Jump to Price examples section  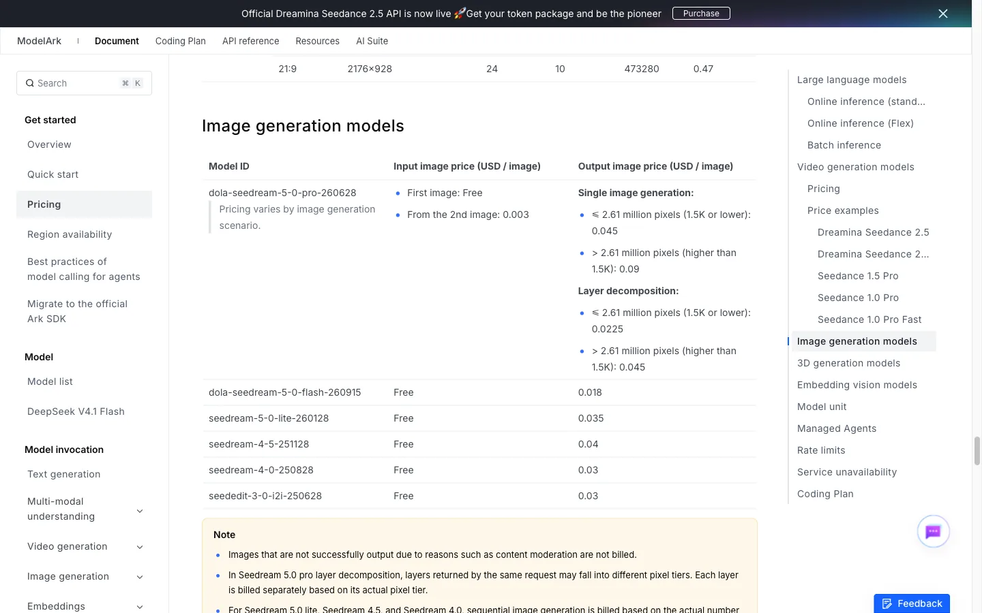click(x=843, y=210)
